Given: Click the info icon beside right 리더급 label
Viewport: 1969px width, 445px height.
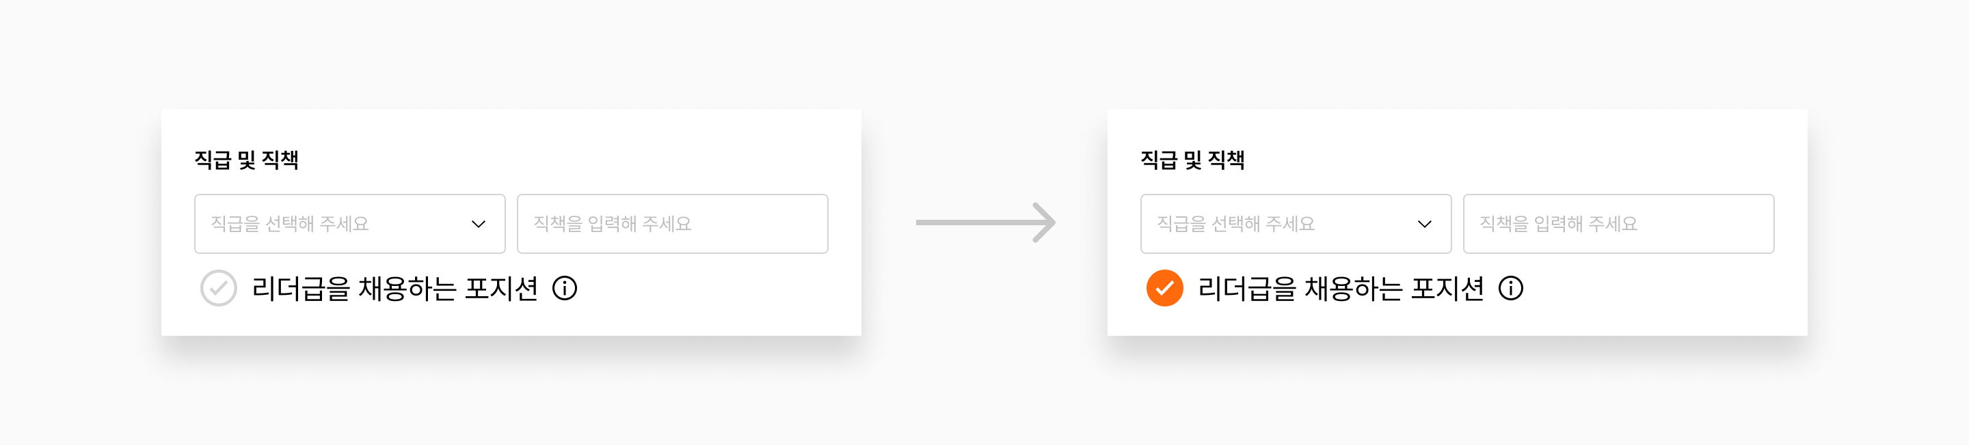Looking at the screenshot, I should 1511,289.
